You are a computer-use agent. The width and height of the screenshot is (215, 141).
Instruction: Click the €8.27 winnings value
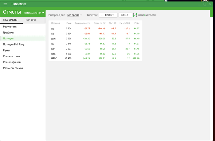(x=87, y=54)
